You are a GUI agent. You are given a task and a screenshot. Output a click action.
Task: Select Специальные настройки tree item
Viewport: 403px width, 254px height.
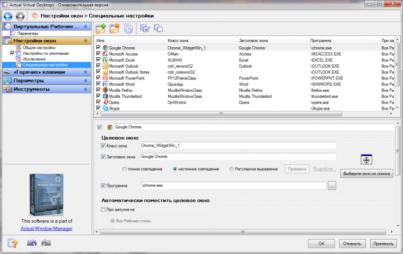45,65
